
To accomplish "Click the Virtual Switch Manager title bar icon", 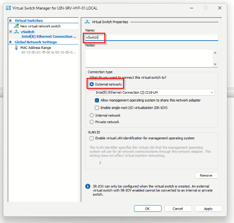I will [x=8, y=8].
